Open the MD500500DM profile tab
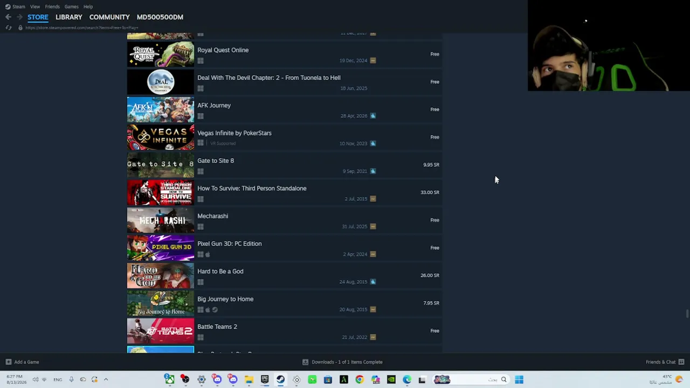Viewport: 690px width, 388px height. (160, 17)
